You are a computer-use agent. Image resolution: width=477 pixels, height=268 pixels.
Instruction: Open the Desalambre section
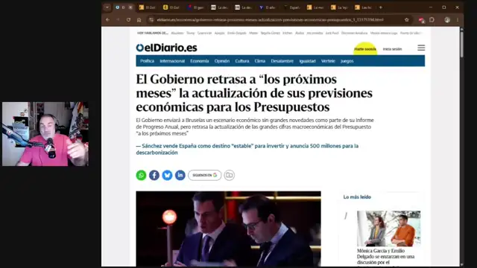282,61
